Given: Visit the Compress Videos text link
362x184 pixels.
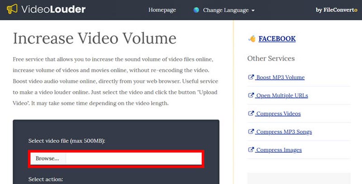Looking at the screenshot, I should tap(278, 114).
